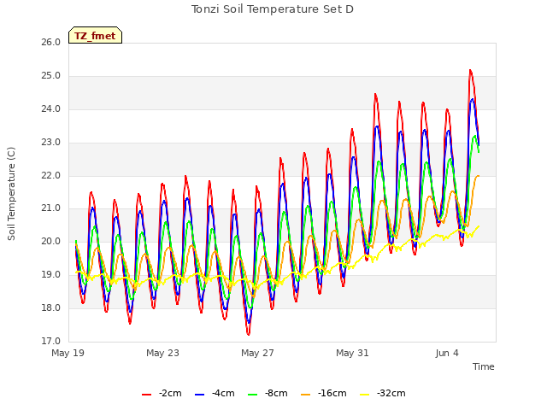The height and width of the screenshot is (410, 547).
Task: Click the lowest red -2cm trough near 17.2
Action: [x=249, y=334]
